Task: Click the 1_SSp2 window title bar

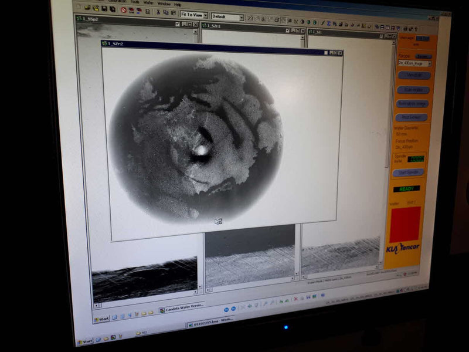Action: pyautogui.click(x=137, y=21)
